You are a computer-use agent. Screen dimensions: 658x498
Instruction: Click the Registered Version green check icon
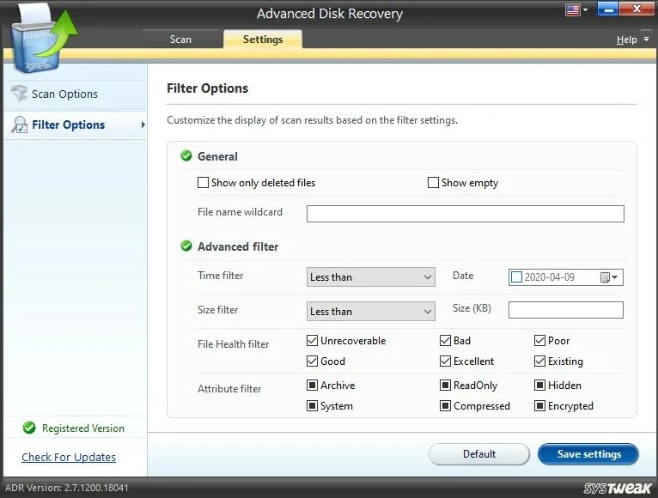29,428
